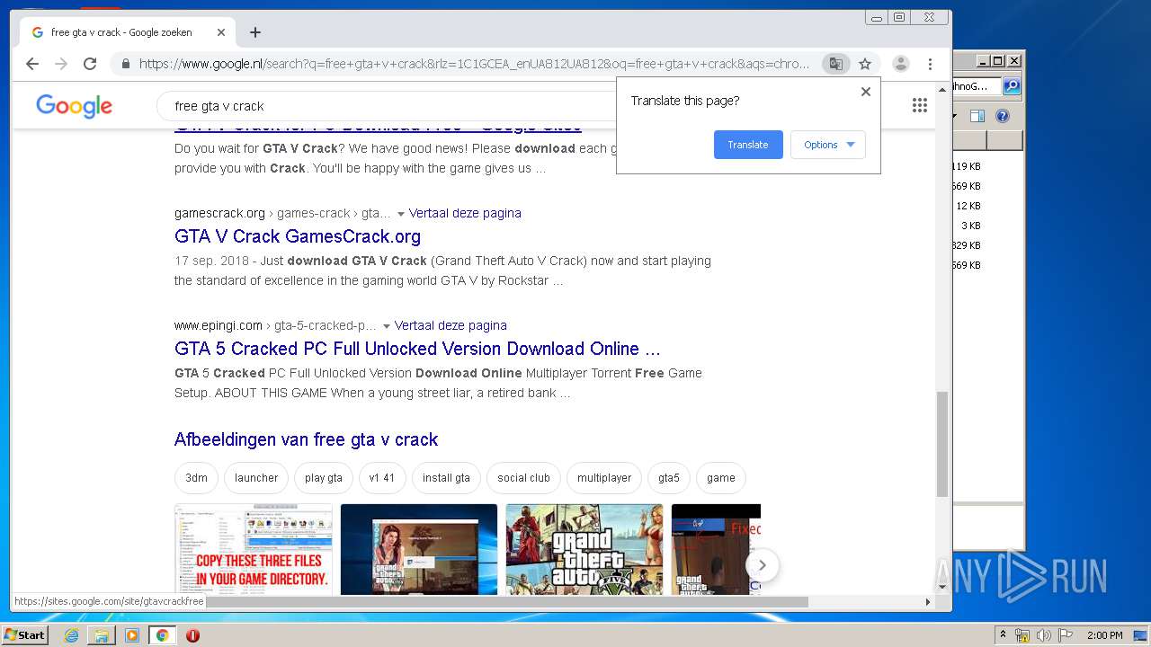Click the Translate button
Image resolution: width=1151 pixels, height=647 pixels.
click(748, 145)
